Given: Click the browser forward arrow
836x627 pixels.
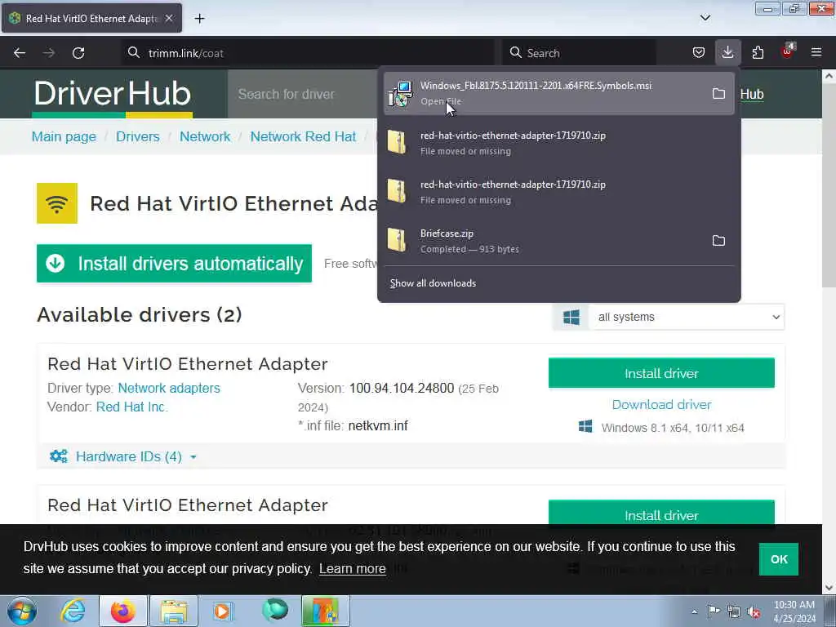Looking at the screenshot, I should point(48,53).
